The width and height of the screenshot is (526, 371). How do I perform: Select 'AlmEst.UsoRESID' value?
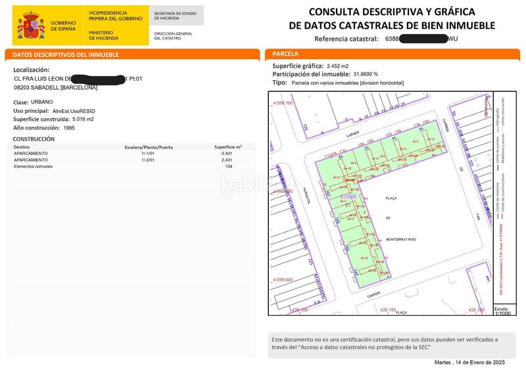(74, 111)
